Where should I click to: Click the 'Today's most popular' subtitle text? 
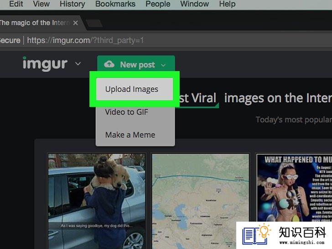click(294, 119)
